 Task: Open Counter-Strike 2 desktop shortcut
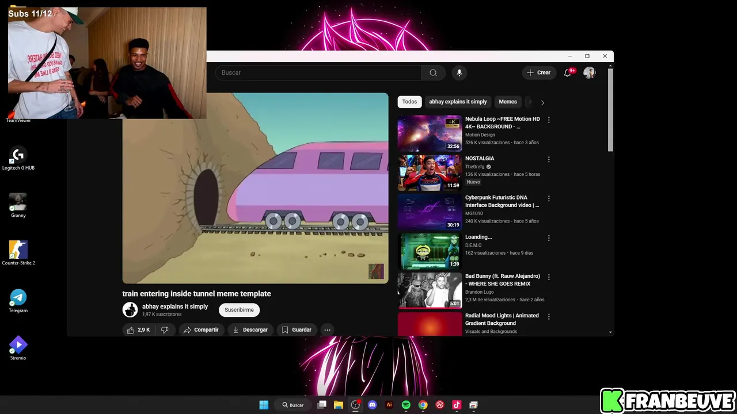point(18,253)
